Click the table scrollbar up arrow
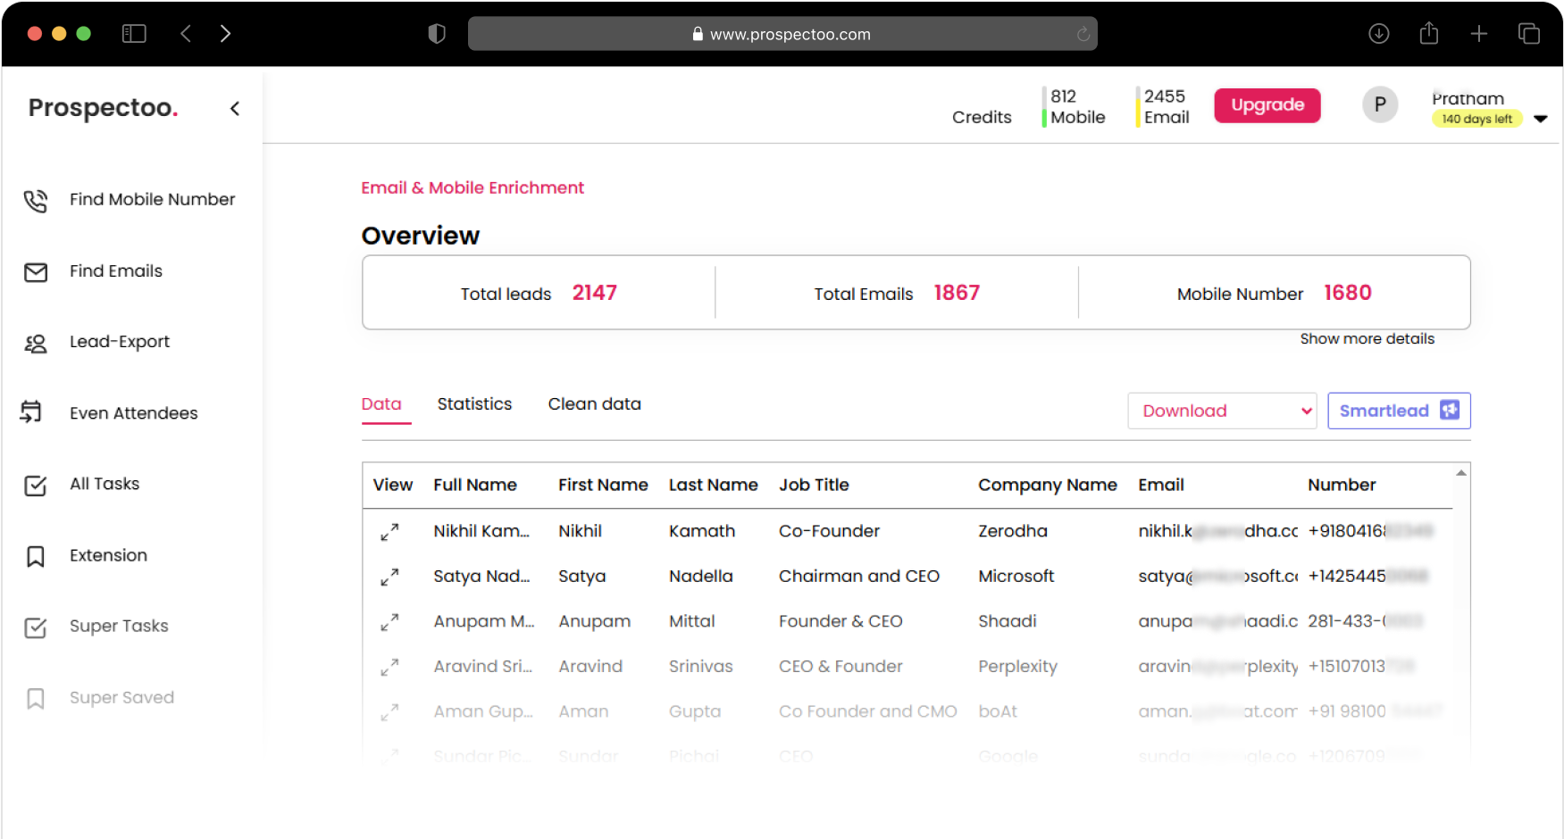The image size is (1564, 839). click(x=1461, y=473)
